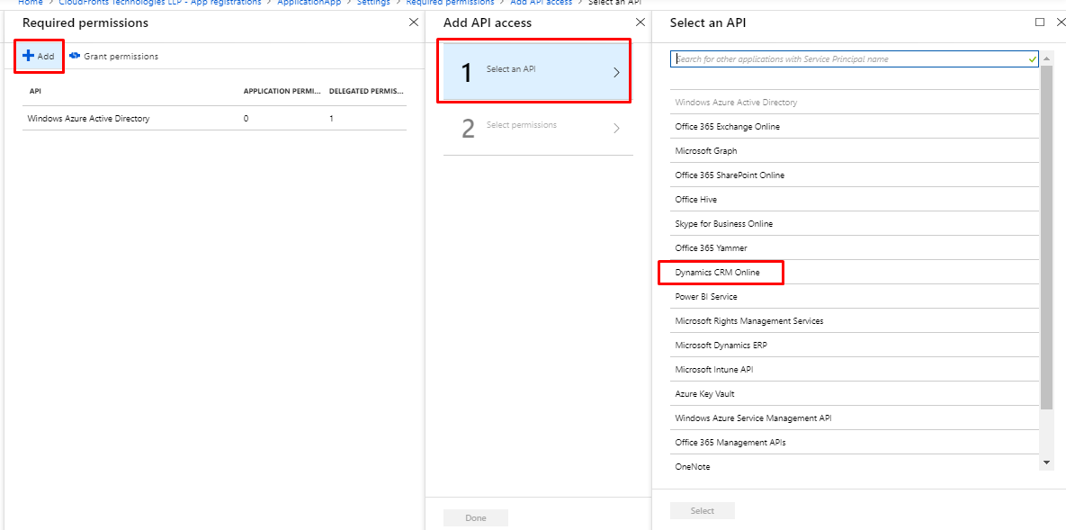Select Dynamics CRM Online
1066x530 pixels.
[x=855, y=272]
